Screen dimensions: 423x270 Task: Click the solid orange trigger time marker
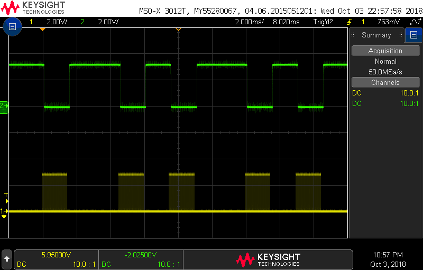pos(42,29)
